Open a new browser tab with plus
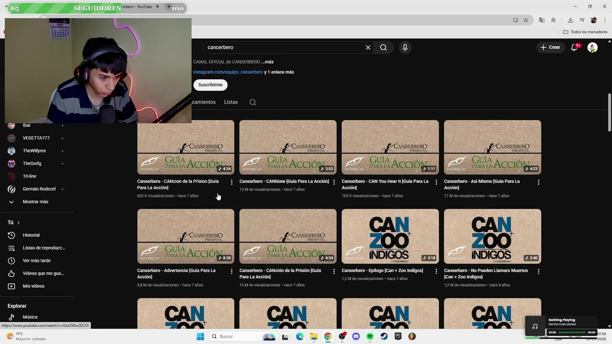The height and width of the screenshot is (344, 612). tap(168, 7)
